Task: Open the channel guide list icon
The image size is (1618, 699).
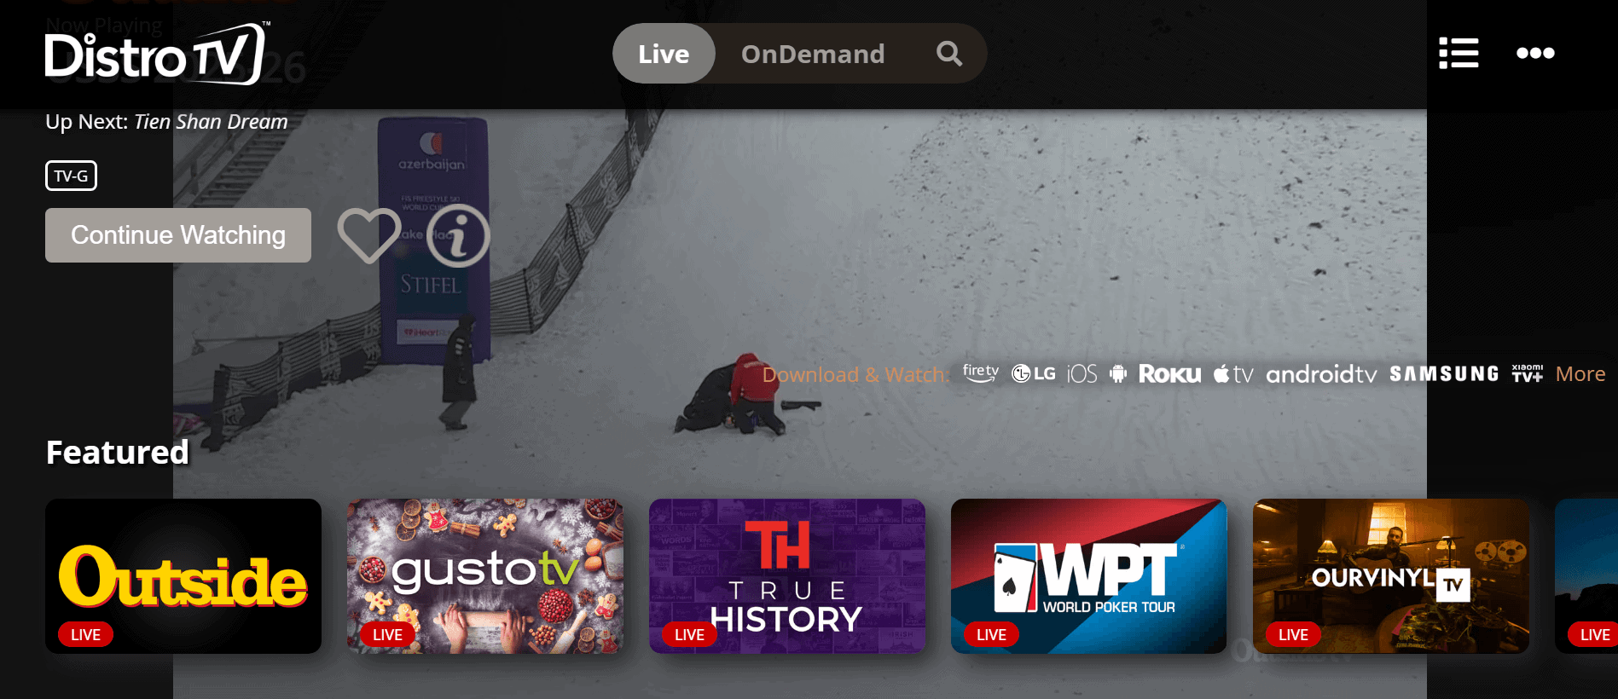Action: pyautogui.click(x=1459, y=53)
